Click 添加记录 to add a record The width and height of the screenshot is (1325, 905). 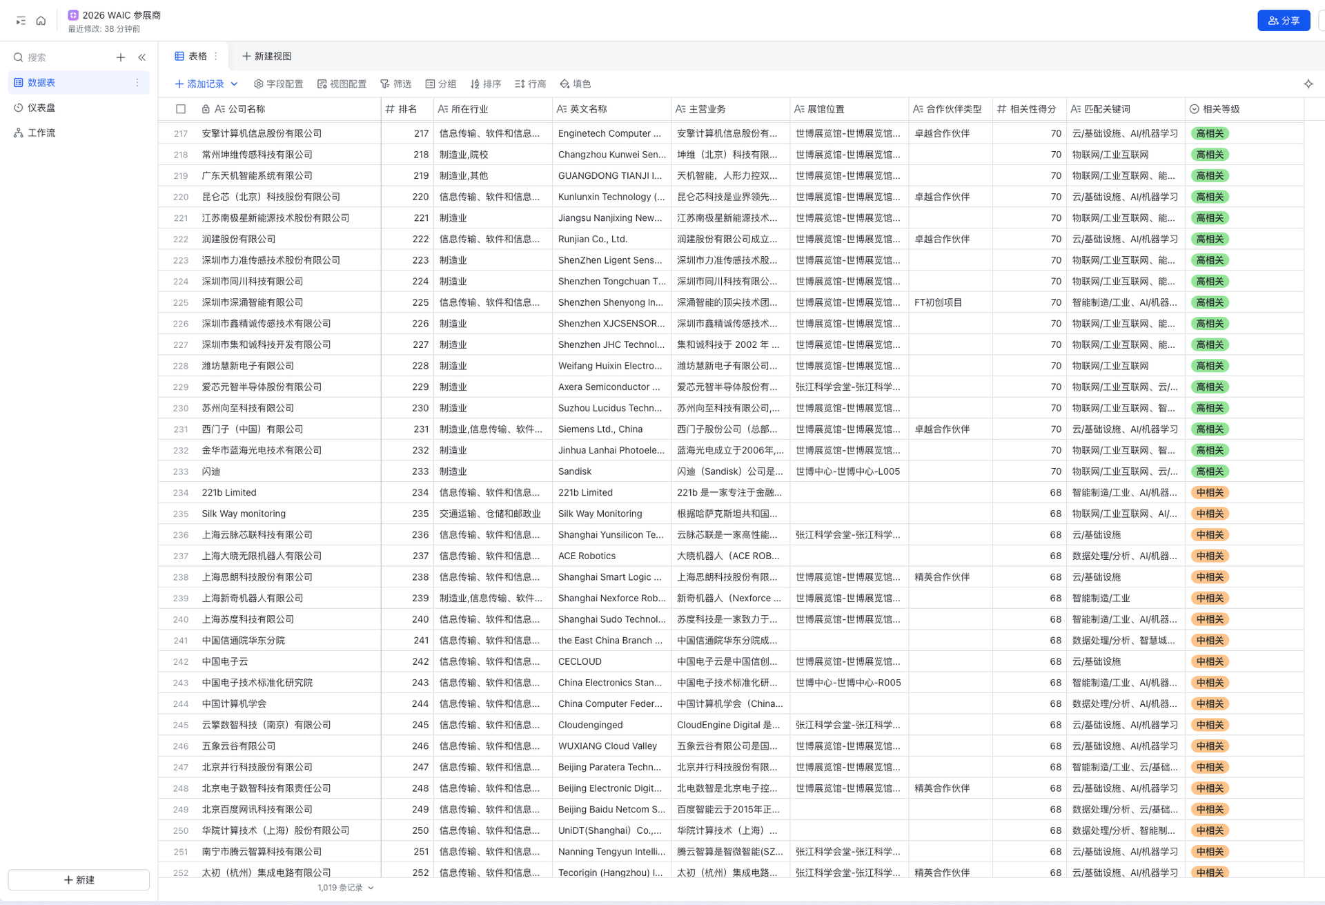tap(199, 84)
